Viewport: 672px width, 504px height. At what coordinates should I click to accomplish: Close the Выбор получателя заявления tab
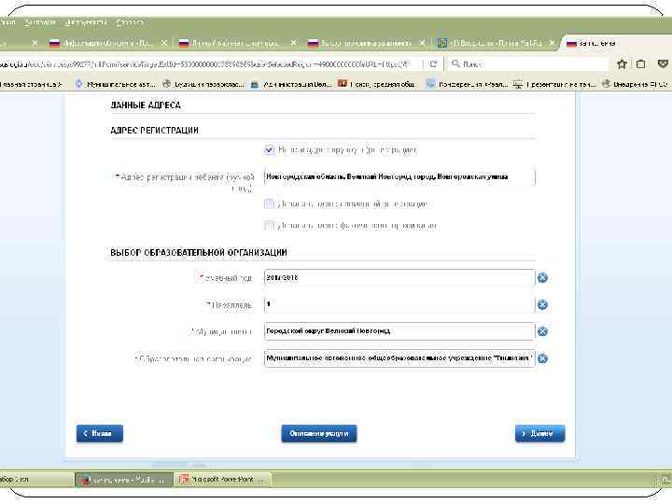coord(422,43)
